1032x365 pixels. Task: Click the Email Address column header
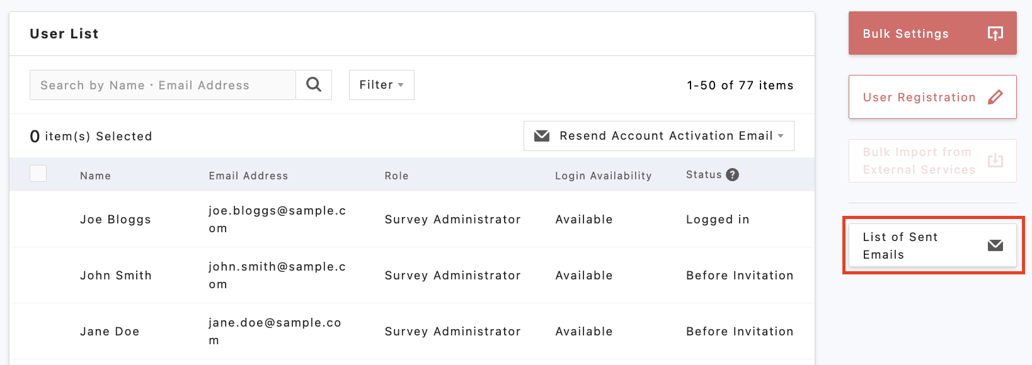click(248, 176)
